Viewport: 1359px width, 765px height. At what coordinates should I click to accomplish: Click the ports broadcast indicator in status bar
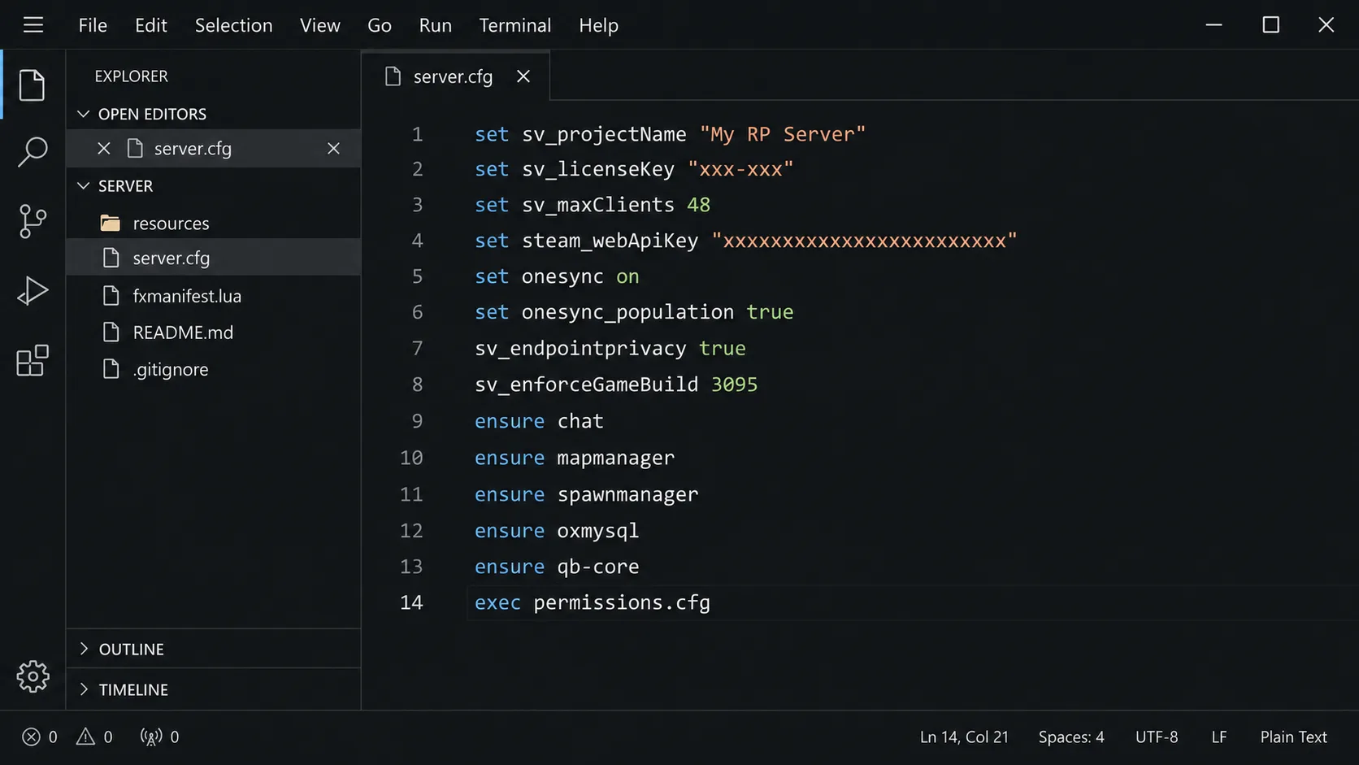pos(159,737)
